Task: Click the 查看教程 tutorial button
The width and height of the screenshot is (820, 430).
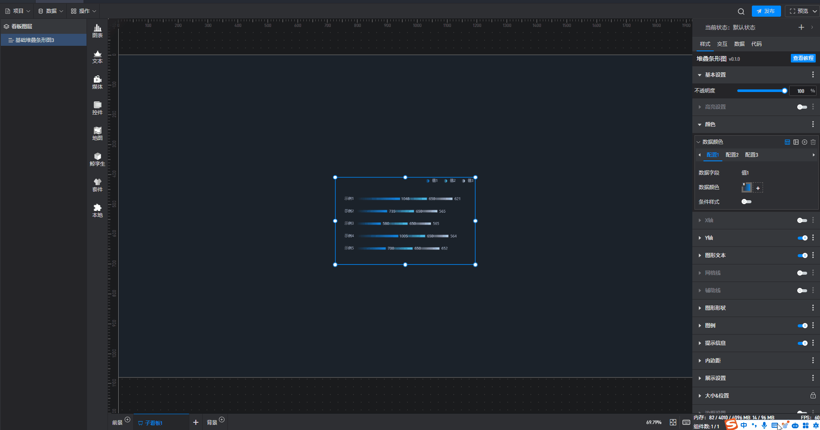Action: 803,58
